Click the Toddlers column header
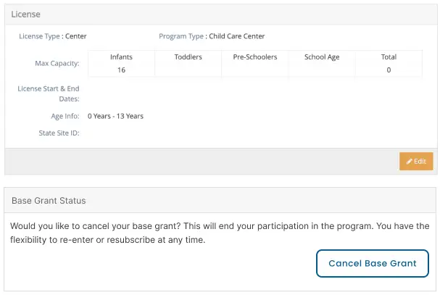440x295 pixels. click(188, 57)
